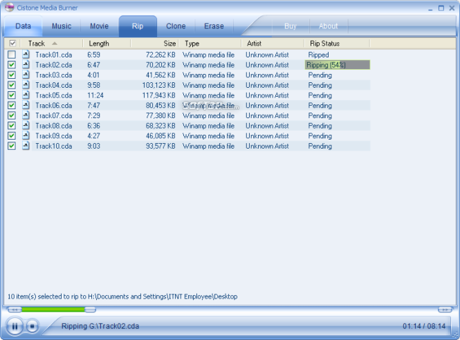
Task: Sort by the Length column header
Action: (107, 44)
